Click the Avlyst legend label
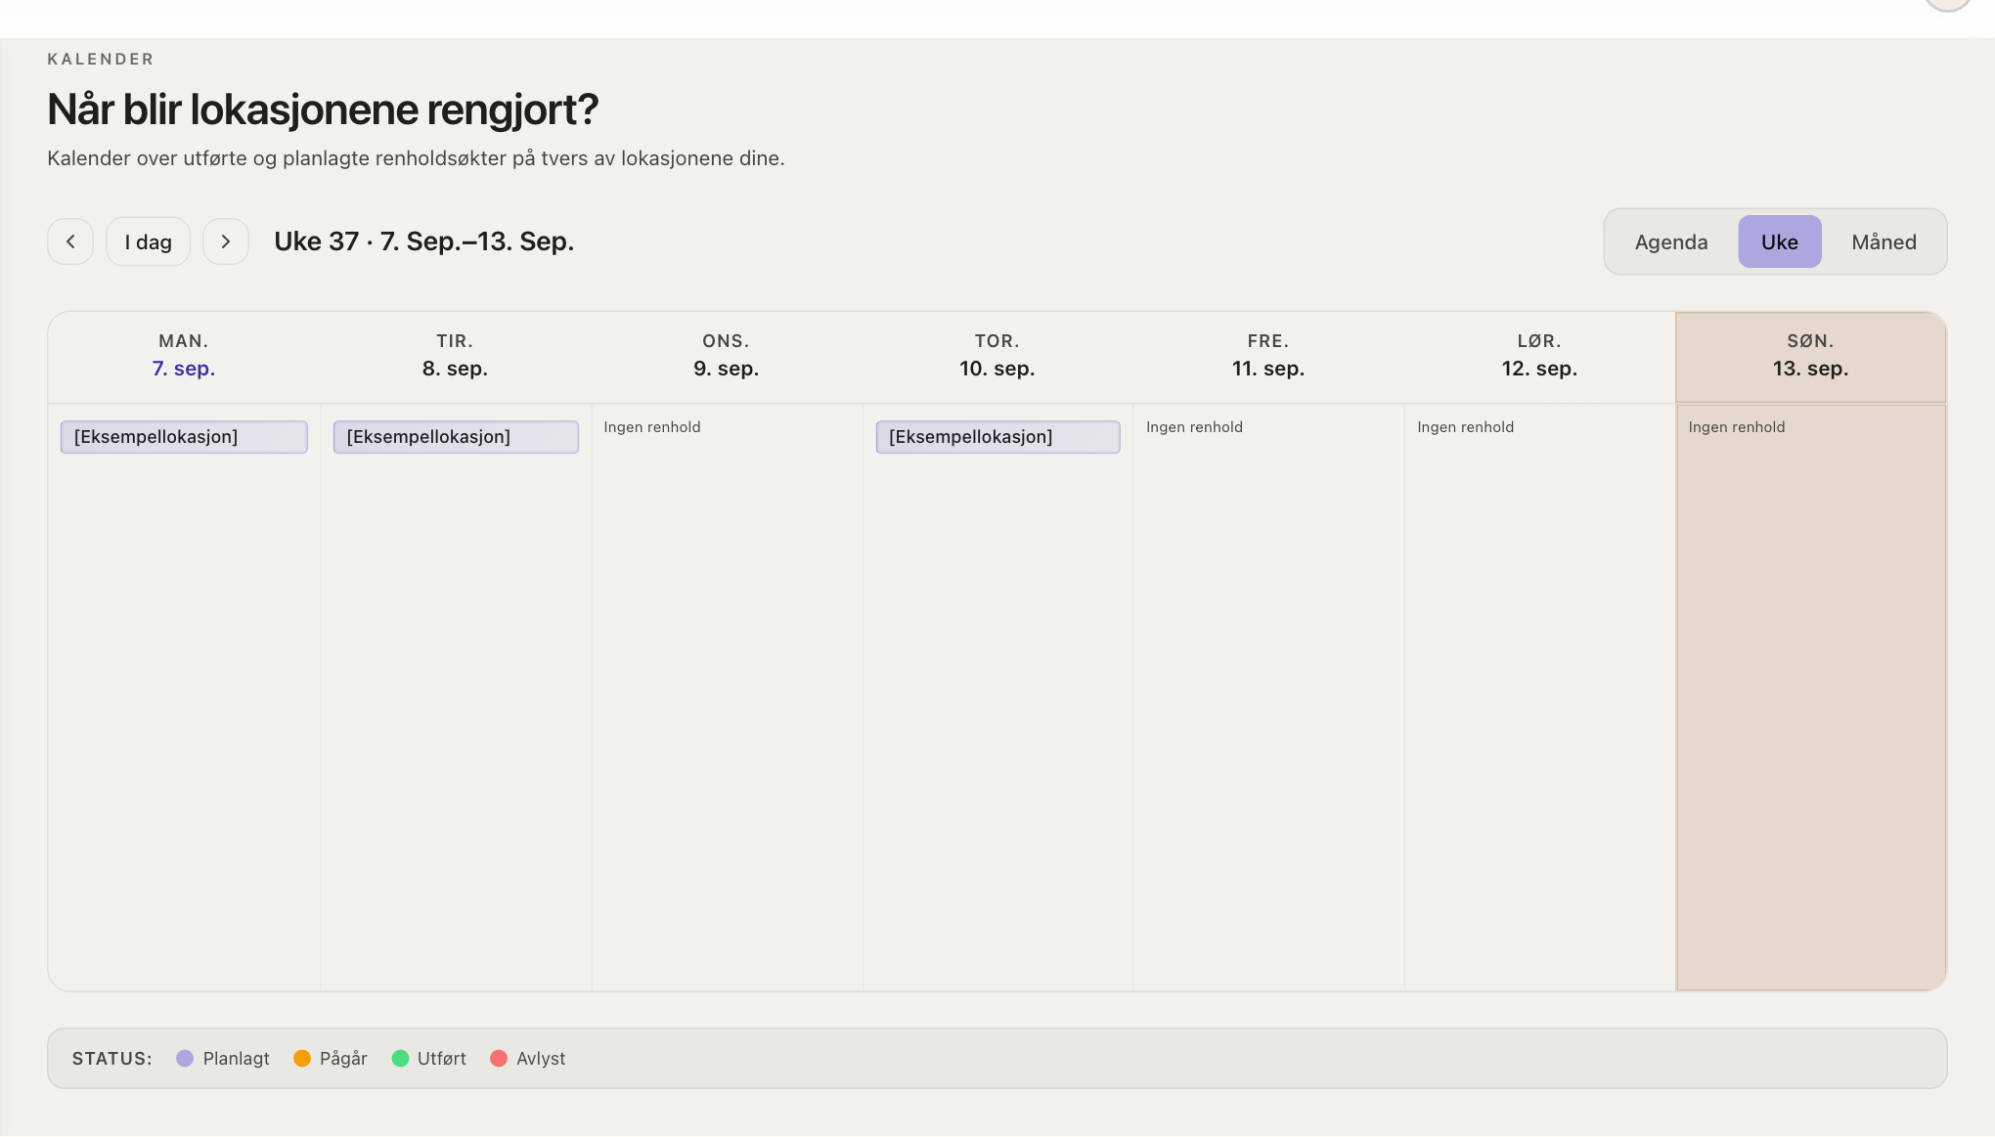Screen dimensions: 1995x1137 click(x=541, y=1059)
